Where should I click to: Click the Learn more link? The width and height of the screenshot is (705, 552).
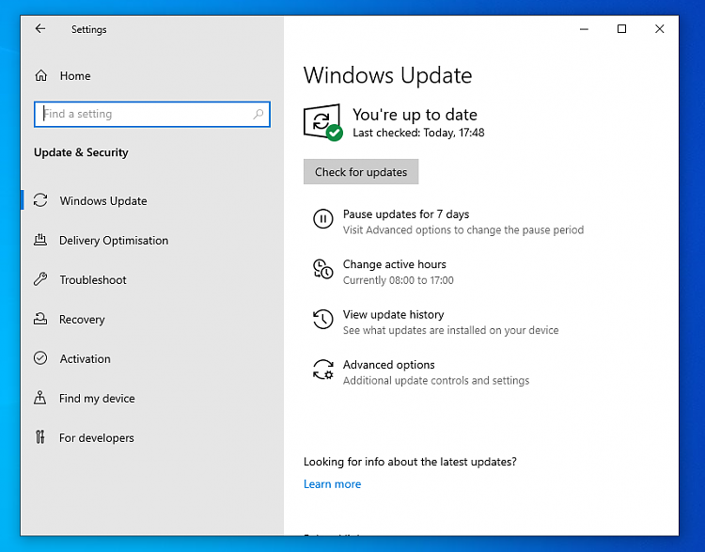click(332, 484)
